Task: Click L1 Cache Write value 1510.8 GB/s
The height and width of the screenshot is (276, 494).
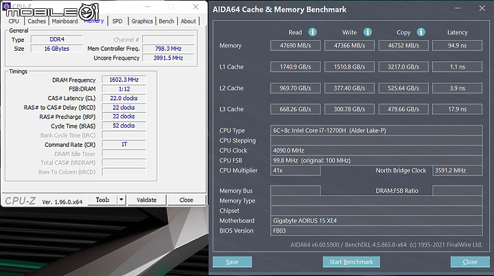Action: coord(349,67)
